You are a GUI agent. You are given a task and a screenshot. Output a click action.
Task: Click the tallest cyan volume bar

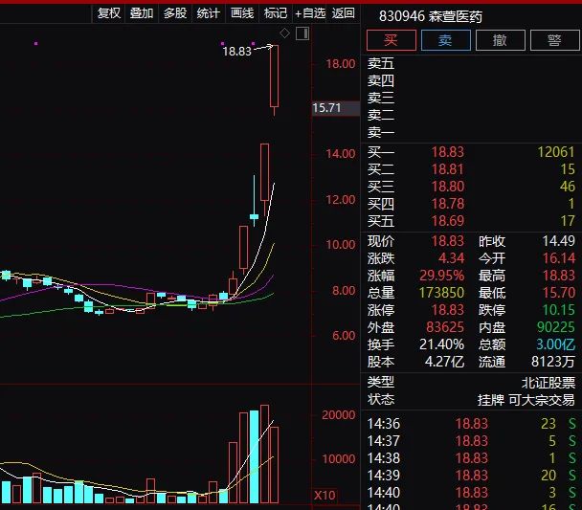(255, 456)
